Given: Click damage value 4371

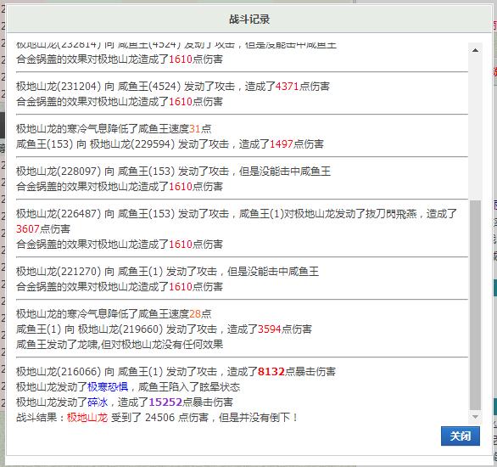Looking at the screenshot, I should (288, 87).
